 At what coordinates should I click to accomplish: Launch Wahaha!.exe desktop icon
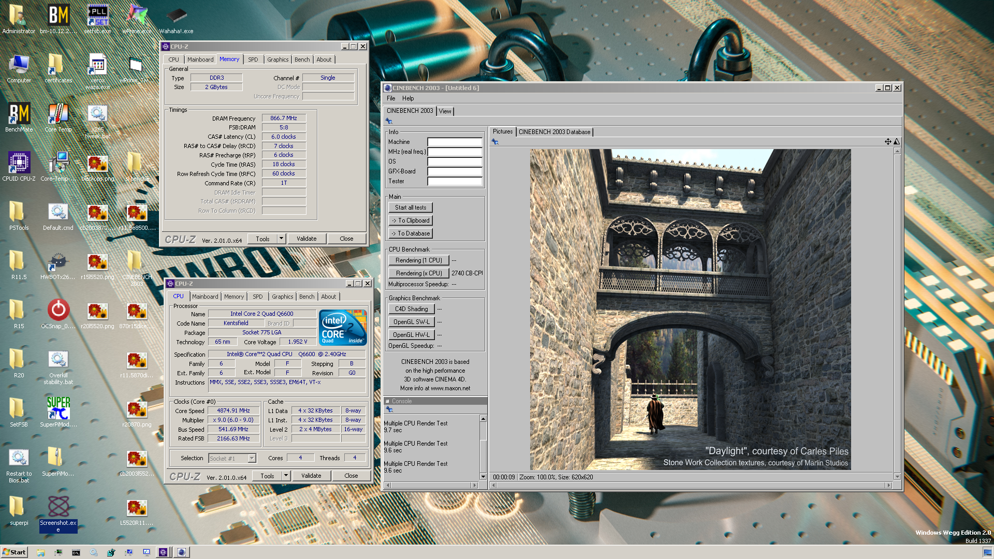click(176, 19)
